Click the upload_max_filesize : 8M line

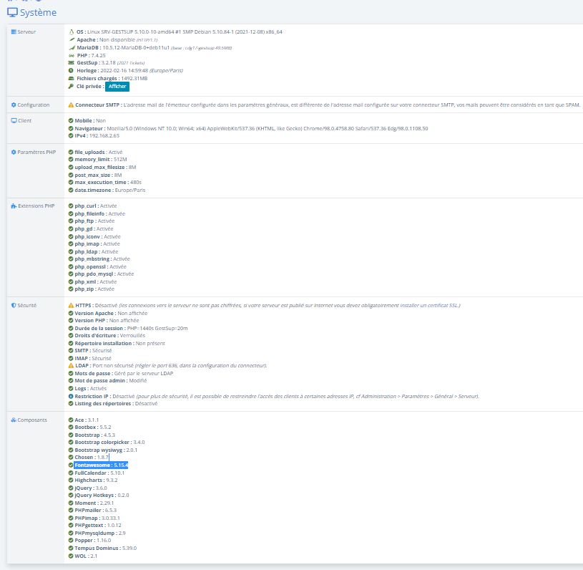[105, 167]
